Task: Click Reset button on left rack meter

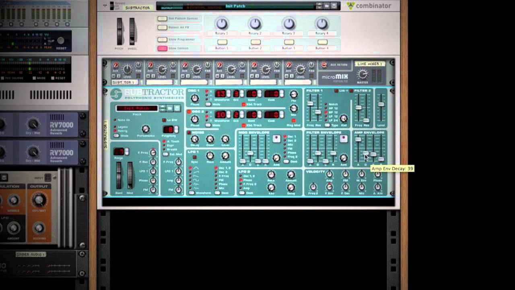Action: tap(61, 41)
